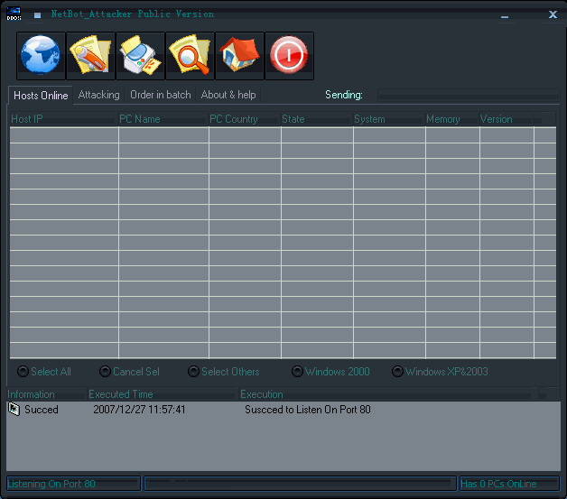Open the About & help tab
The image size is (567, 499).
[x=228, y=95]
